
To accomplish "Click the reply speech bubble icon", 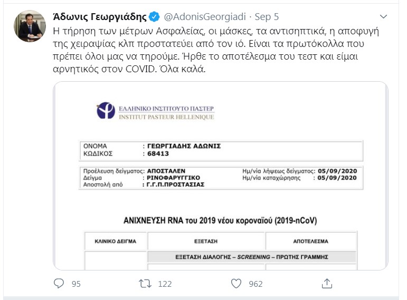I will point(59,284).
